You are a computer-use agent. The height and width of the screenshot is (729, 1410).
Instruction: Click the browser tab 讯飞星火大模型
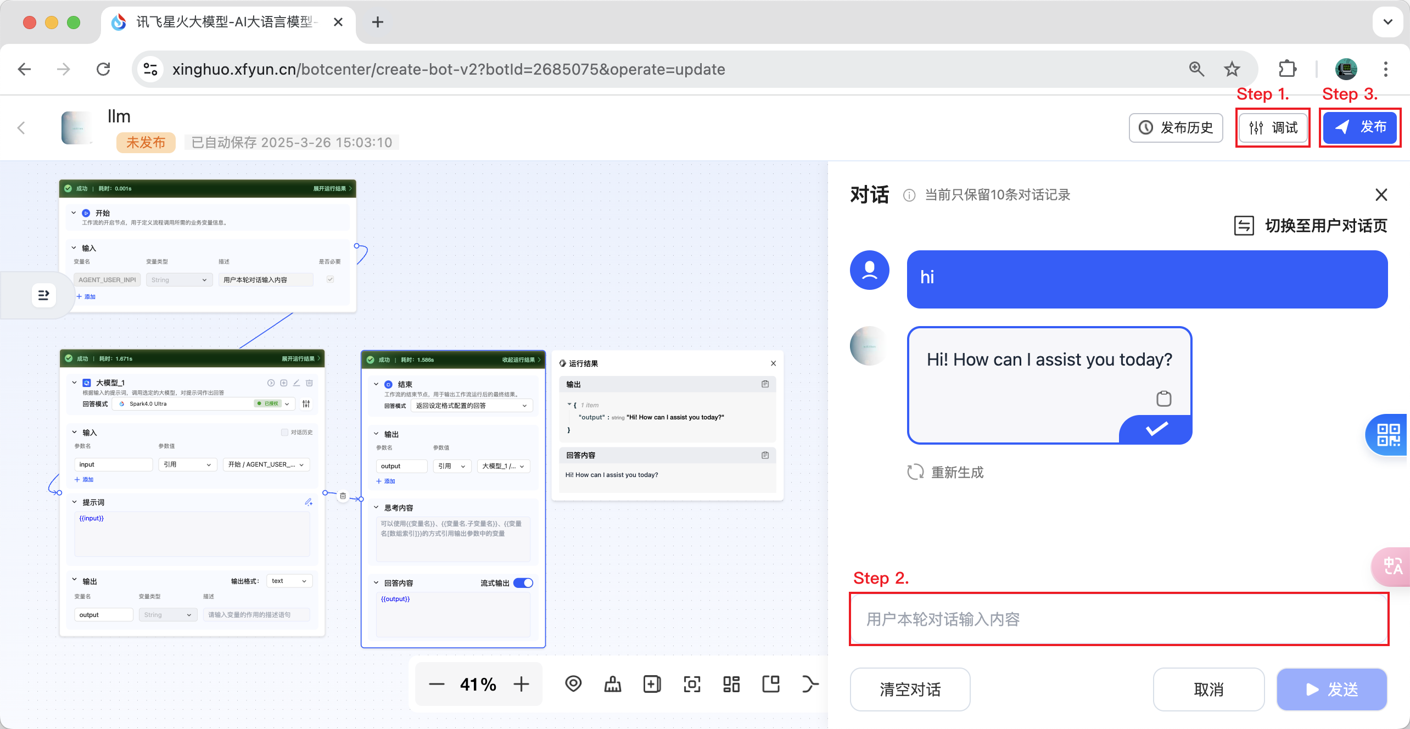(224, 22)
